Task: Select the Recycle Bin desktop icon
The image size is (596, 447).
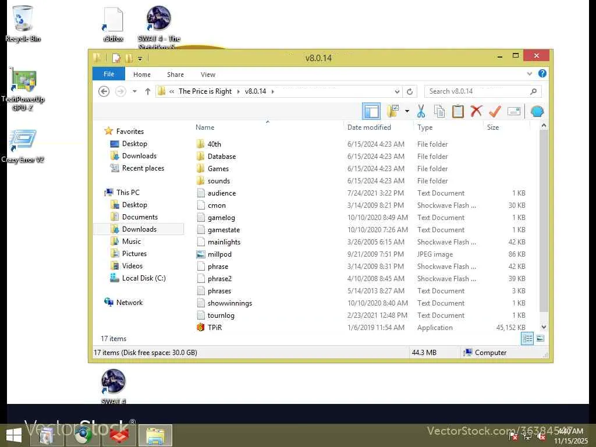Action: click(23, 24)
